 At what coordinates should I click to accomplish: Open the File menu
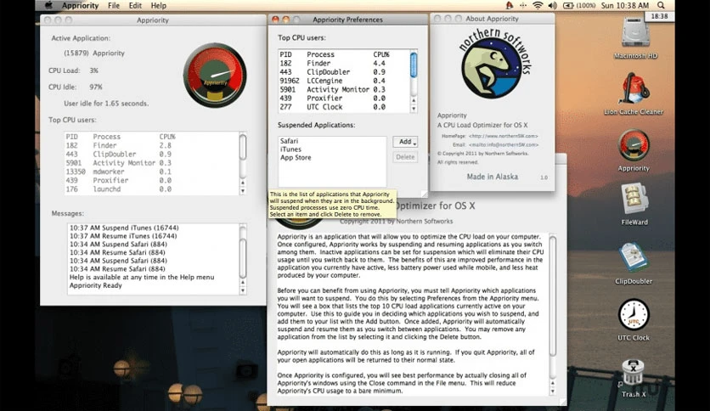114,5
